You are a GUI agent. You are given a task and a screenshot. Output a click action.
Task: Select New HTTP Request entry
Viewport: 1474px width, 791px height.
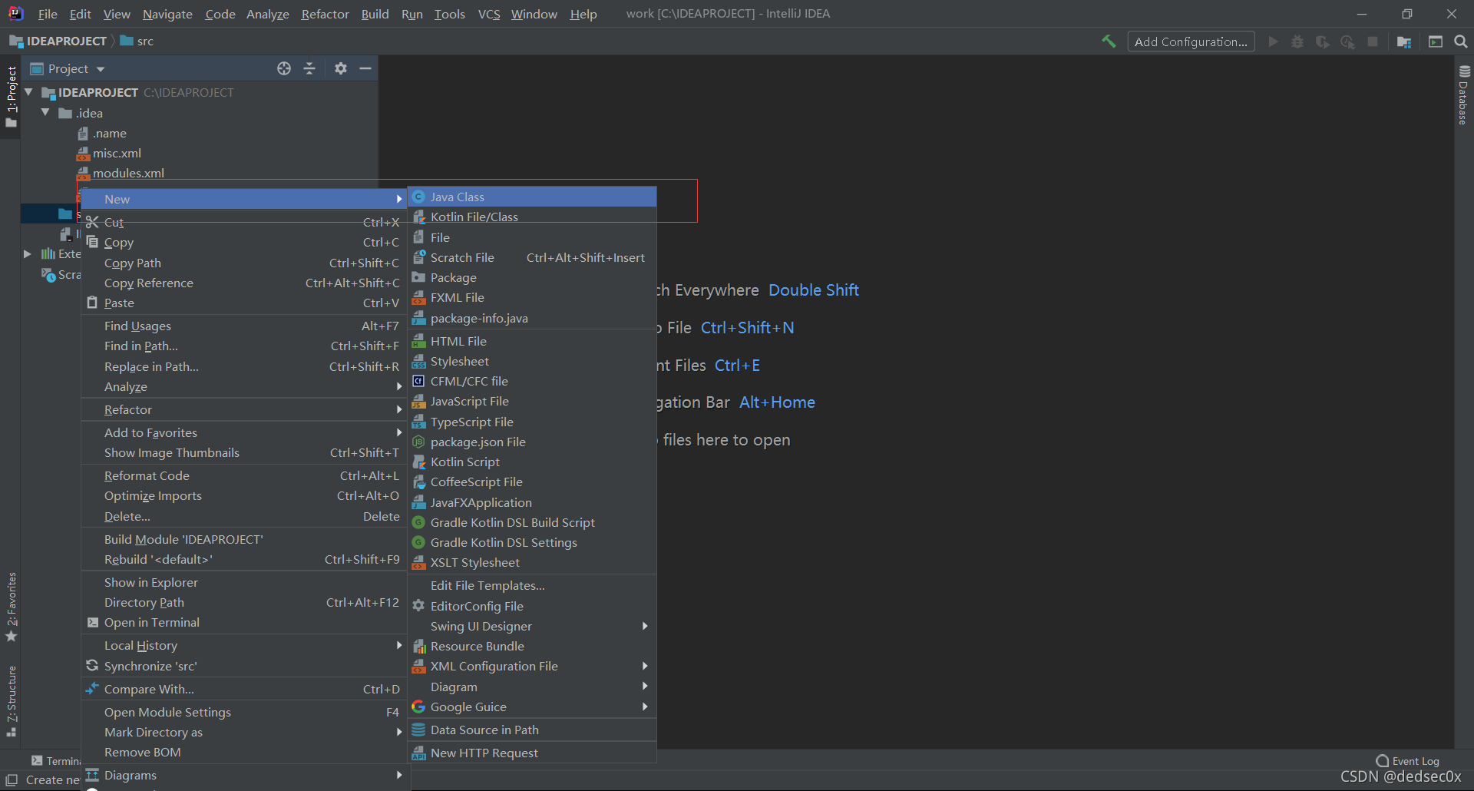tap(532, 753)
